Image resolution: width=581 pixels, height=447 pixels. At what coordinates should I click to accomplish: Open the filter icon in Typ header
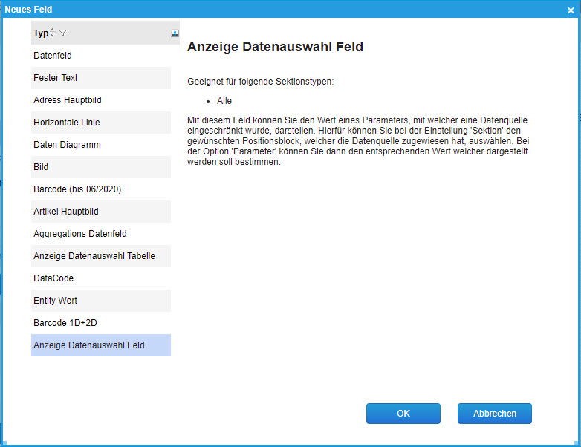point(62,33)
